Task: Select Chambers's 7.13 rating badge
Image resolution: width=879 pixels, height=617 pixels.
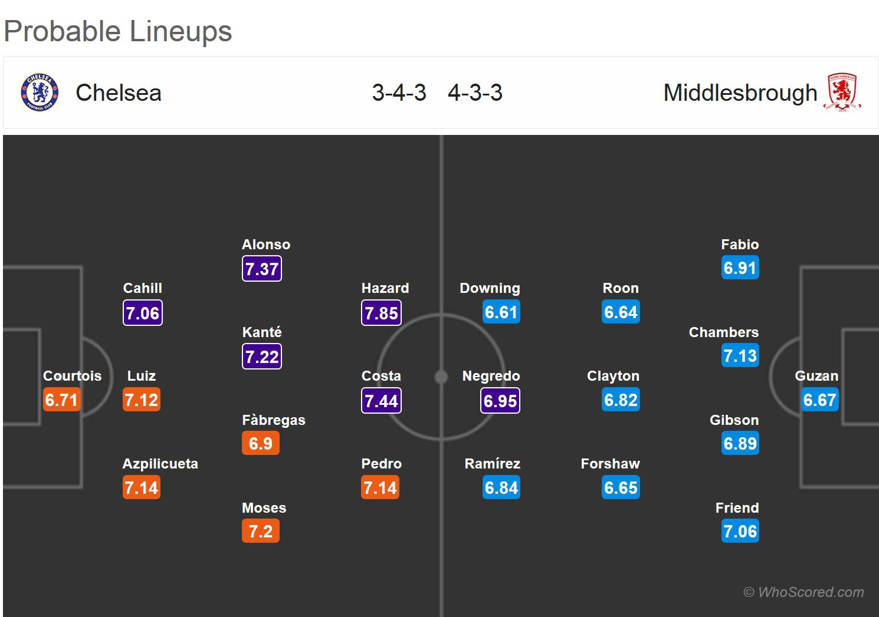Action: coord(740,356)
